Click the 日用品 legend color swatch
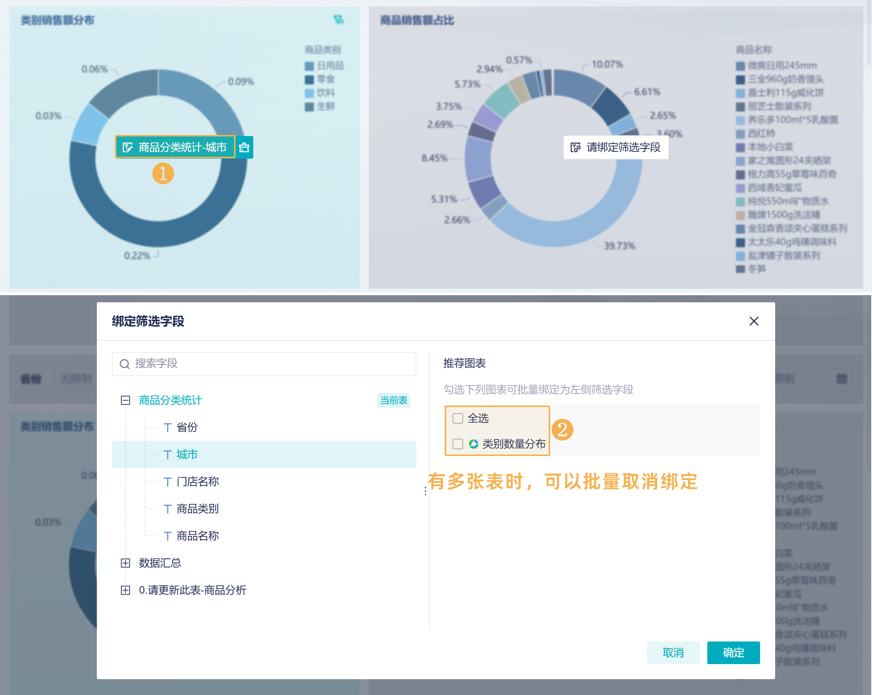The height and width of the screenshot is (695, 872). 309,66
